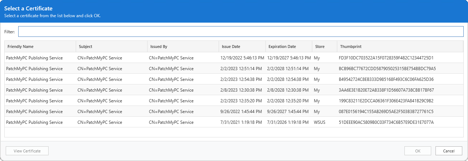Image resolution: width=468 pixels, height=161 pixels.
Task: Click issue date 2/2/2023 12:35:20 PM
Action: click(x=241, y=101)
